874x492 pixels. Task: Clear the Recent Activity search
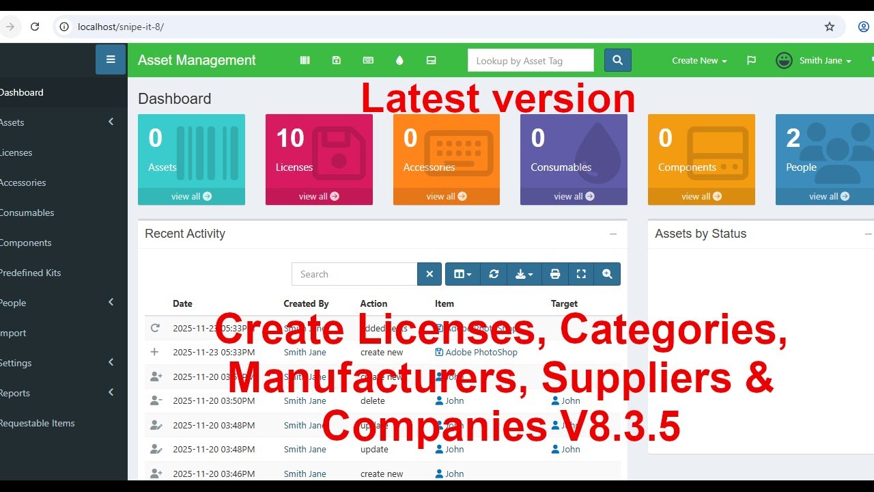click(x=429, y=274)
